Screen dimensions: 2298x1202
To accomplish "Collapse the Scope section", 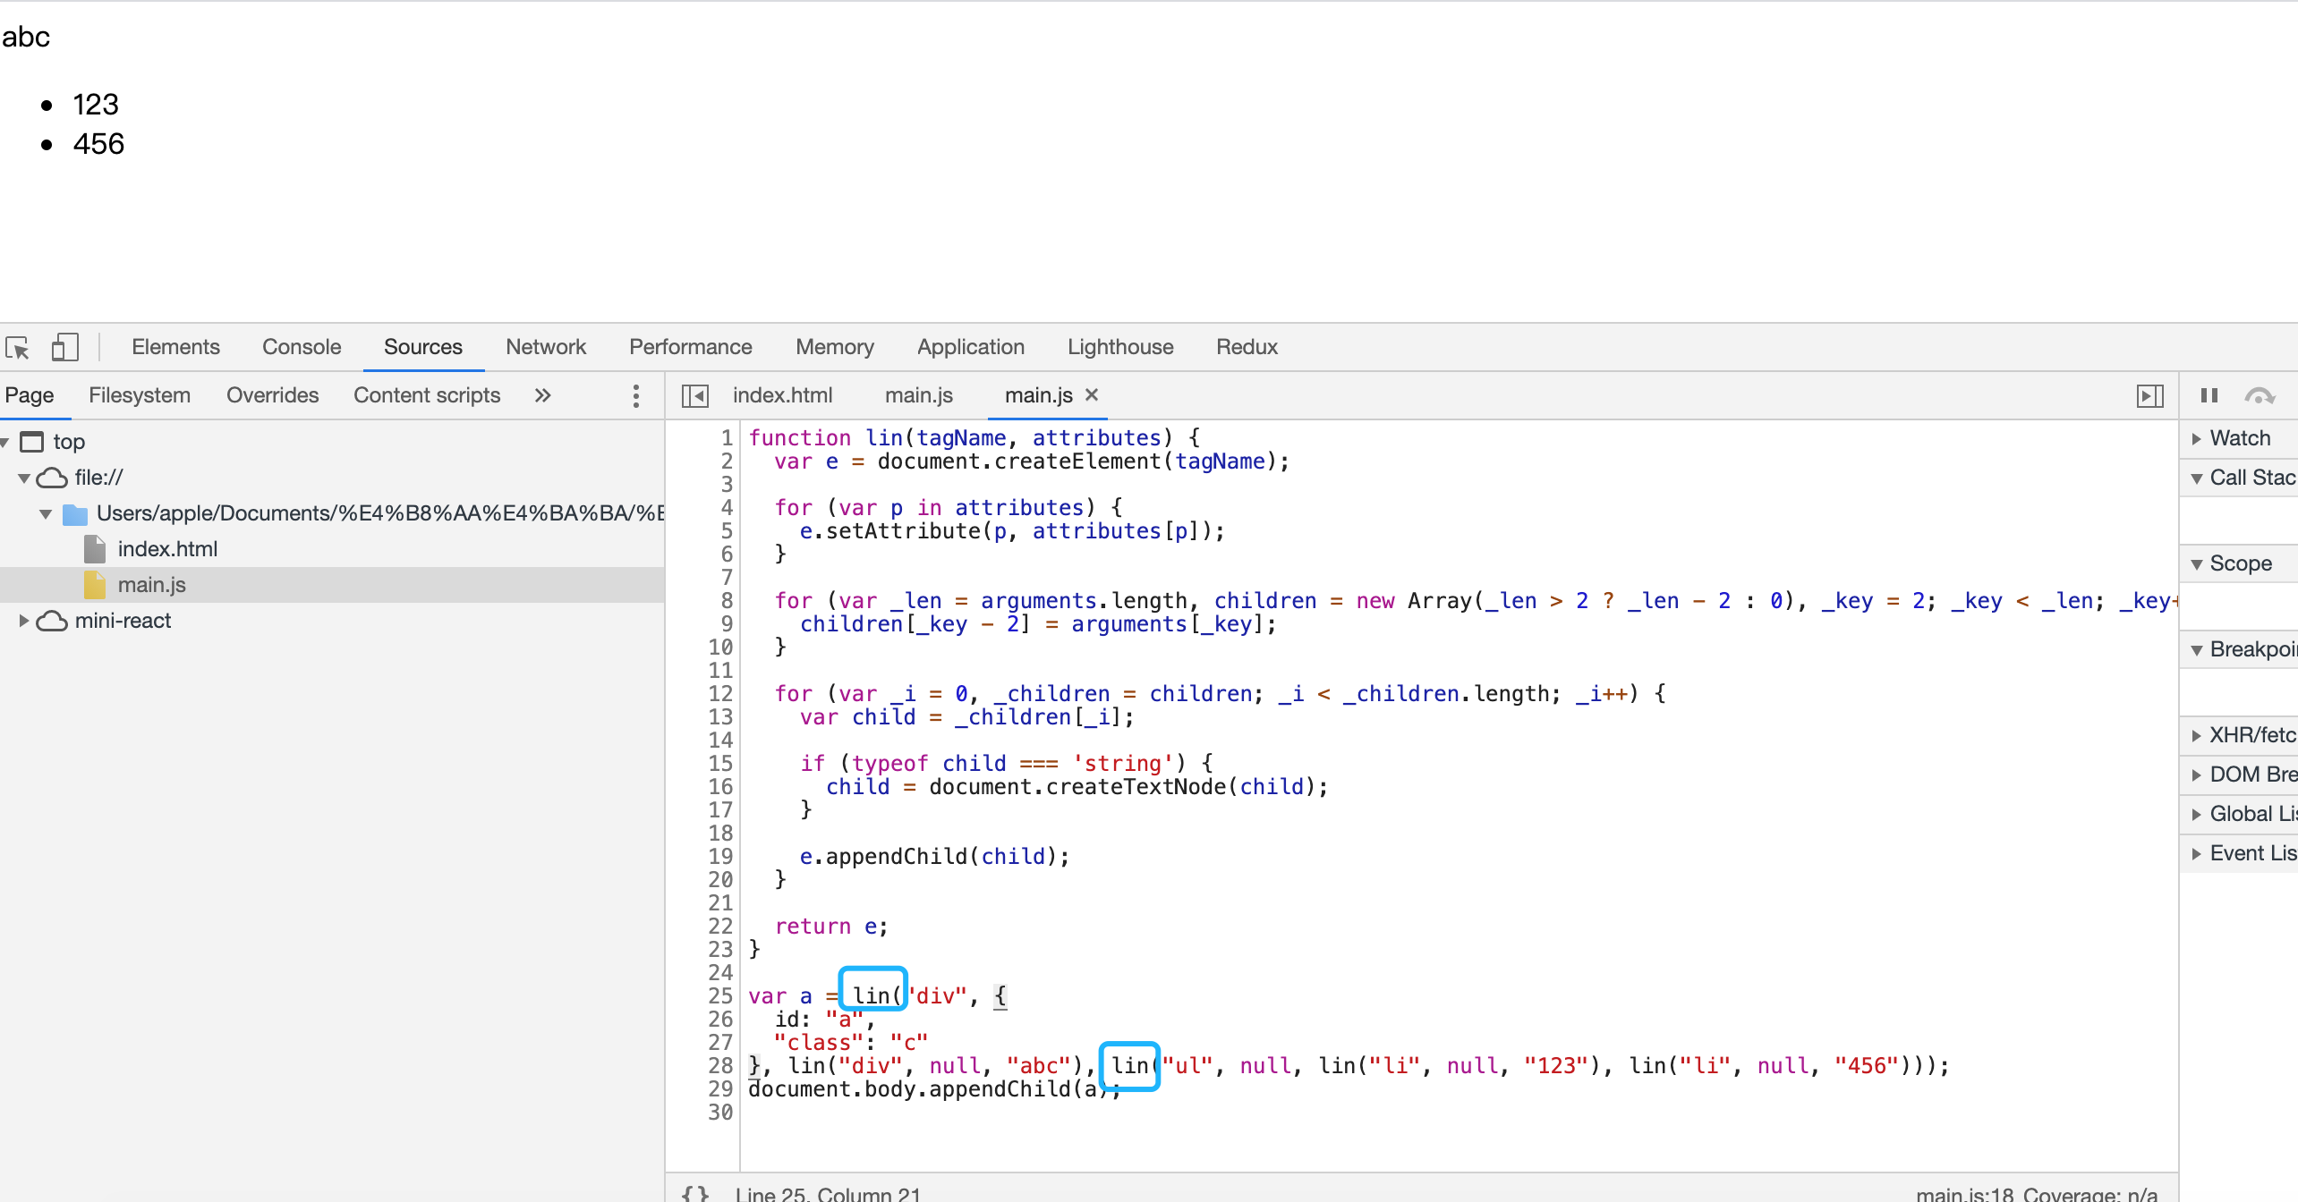I will [x=2196, y=564].
